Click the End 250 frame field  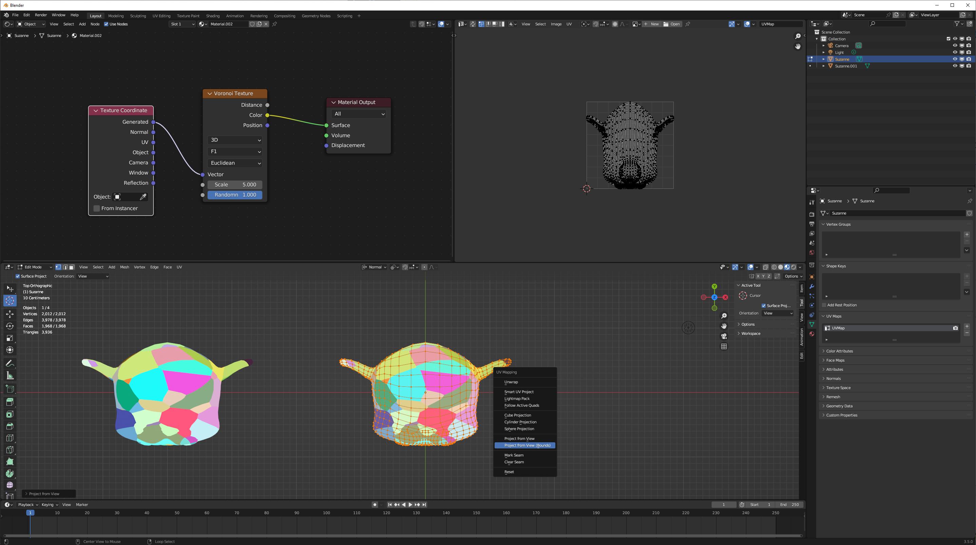tap(790, 505)
